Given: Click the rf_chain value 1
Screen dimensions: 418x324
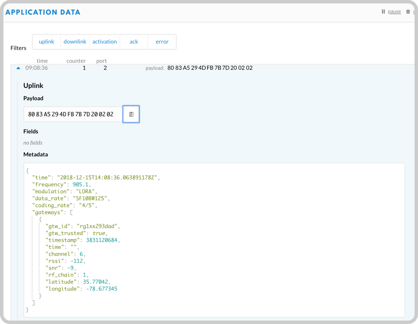Looking at the screenshot, I should click(84, 275).
